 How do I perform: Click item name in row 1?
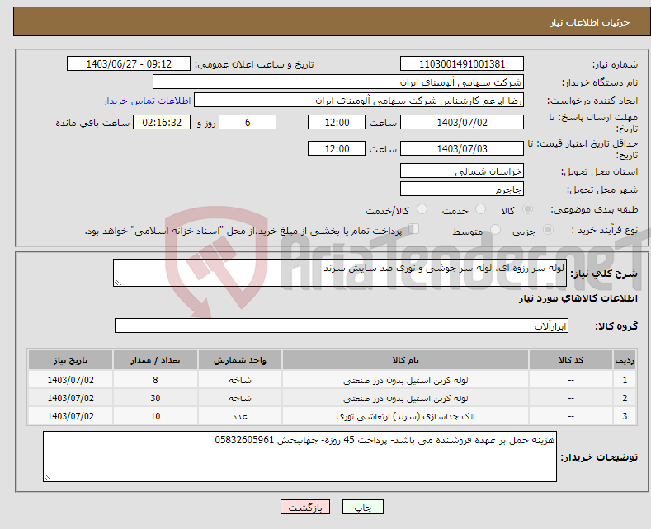[406, 380]
